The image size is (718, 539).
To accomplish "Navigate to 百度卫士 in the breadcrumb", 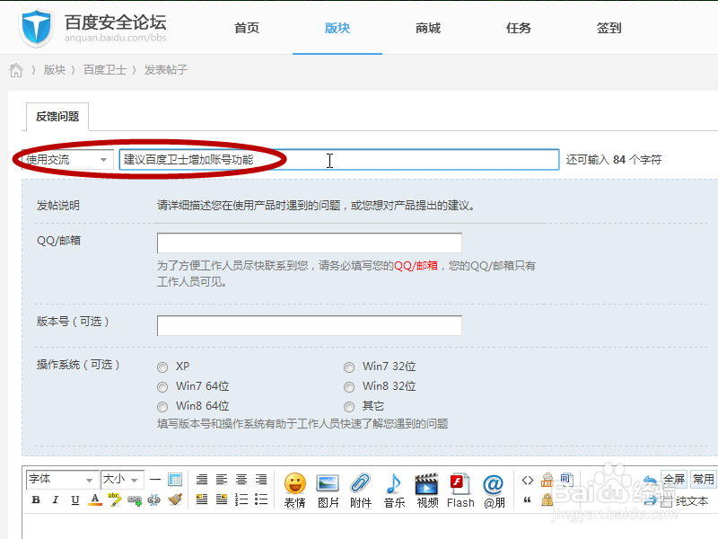I will (x=105, y=68).
